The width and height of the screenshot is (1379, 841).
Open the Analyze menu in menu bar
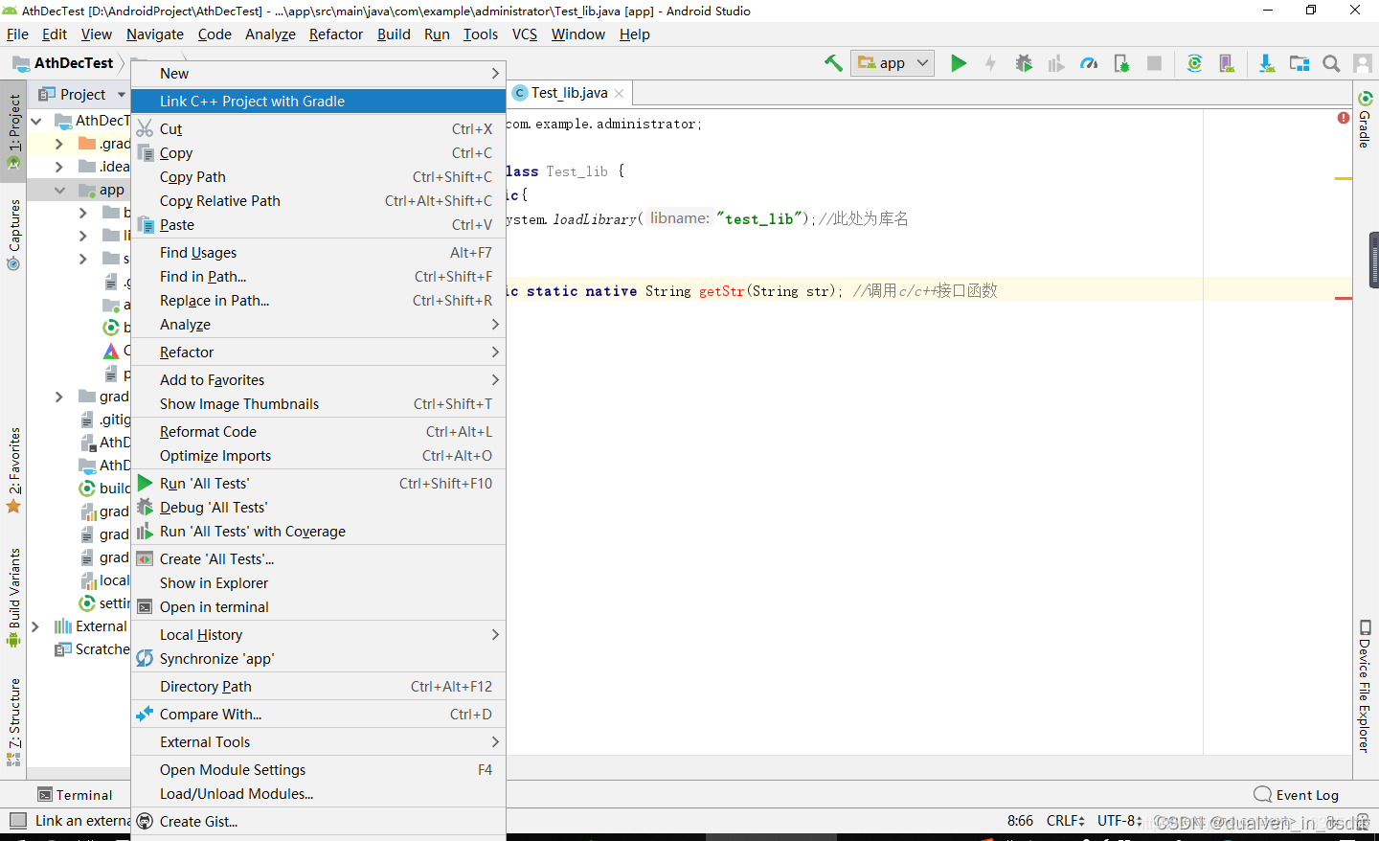270,34
